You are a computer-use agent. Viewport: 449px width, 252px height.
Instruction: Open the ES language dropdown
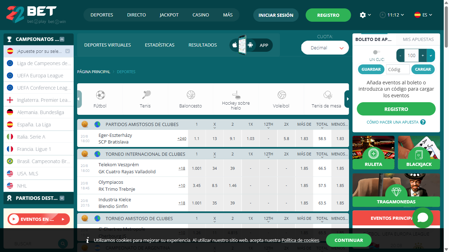[x=427, y=15]
